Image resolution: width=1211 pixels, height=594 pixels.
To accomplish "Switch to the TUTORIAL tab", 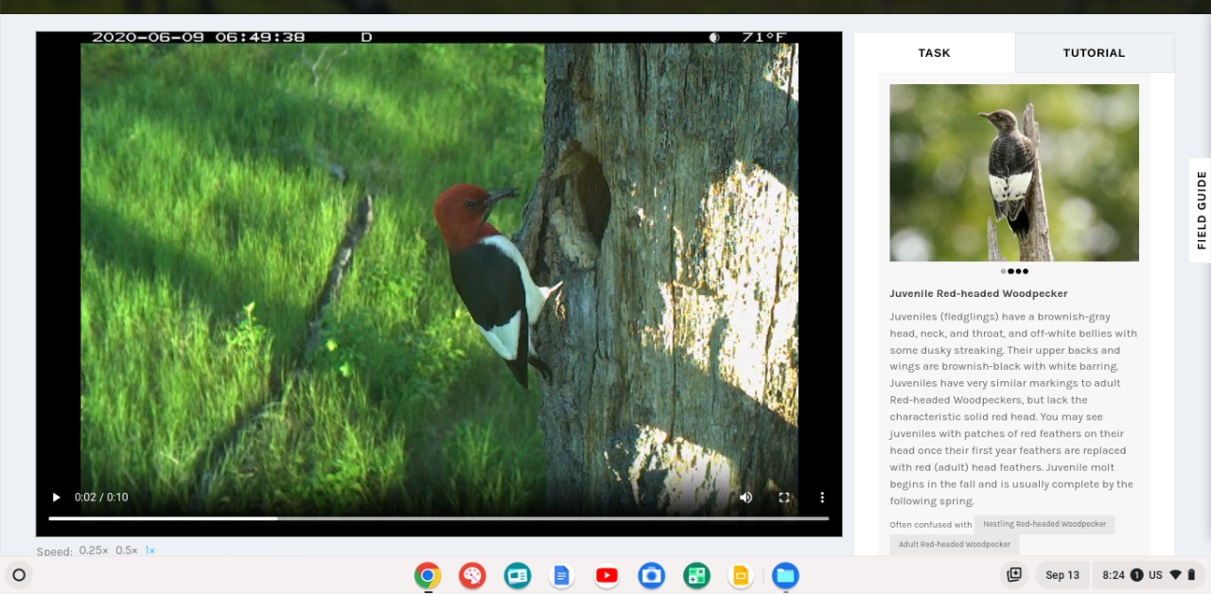I will pos(1095,53).
